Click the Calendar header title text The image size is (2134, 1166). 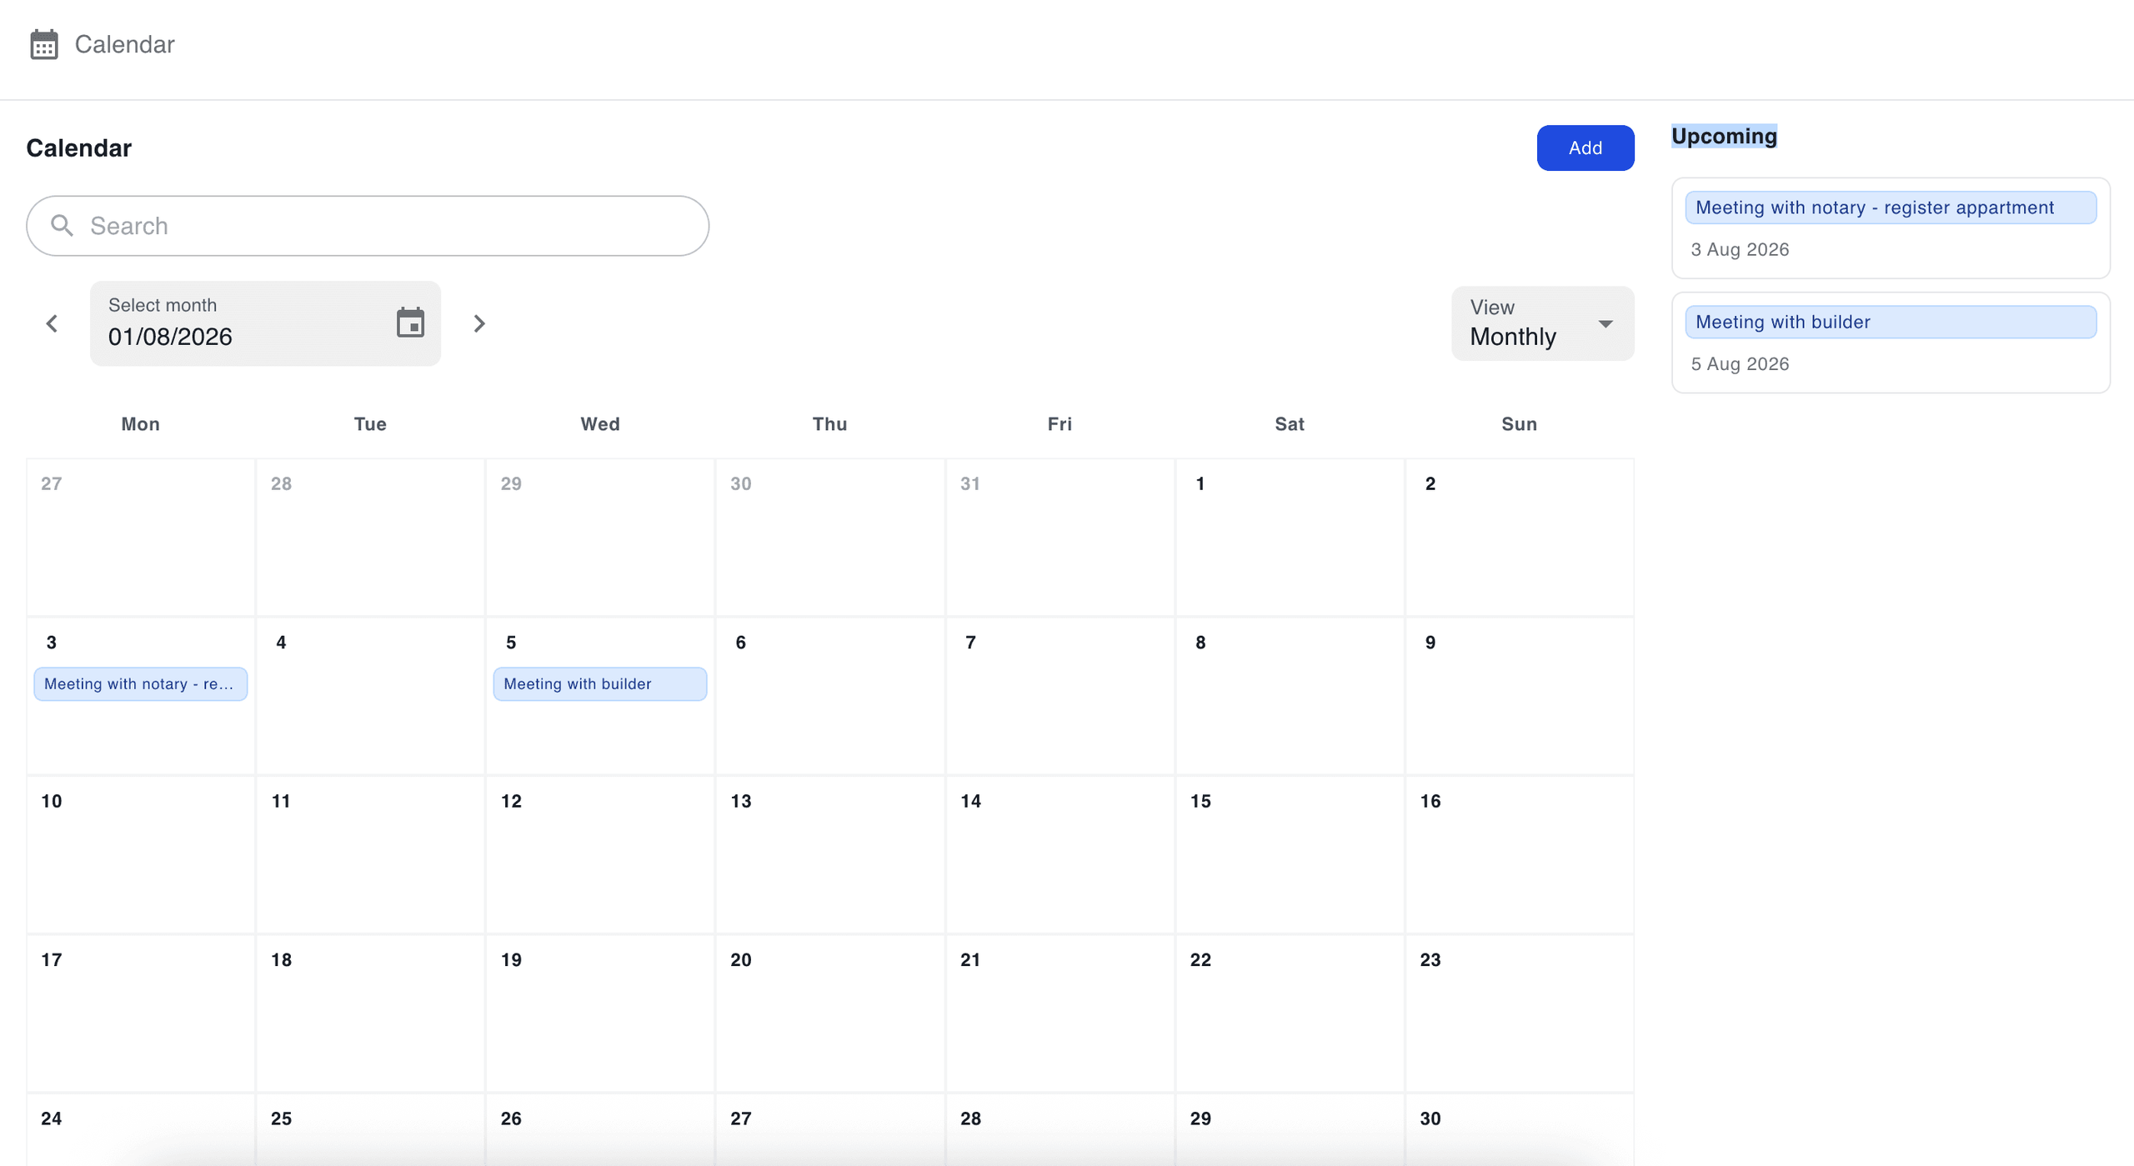(124, 44)
